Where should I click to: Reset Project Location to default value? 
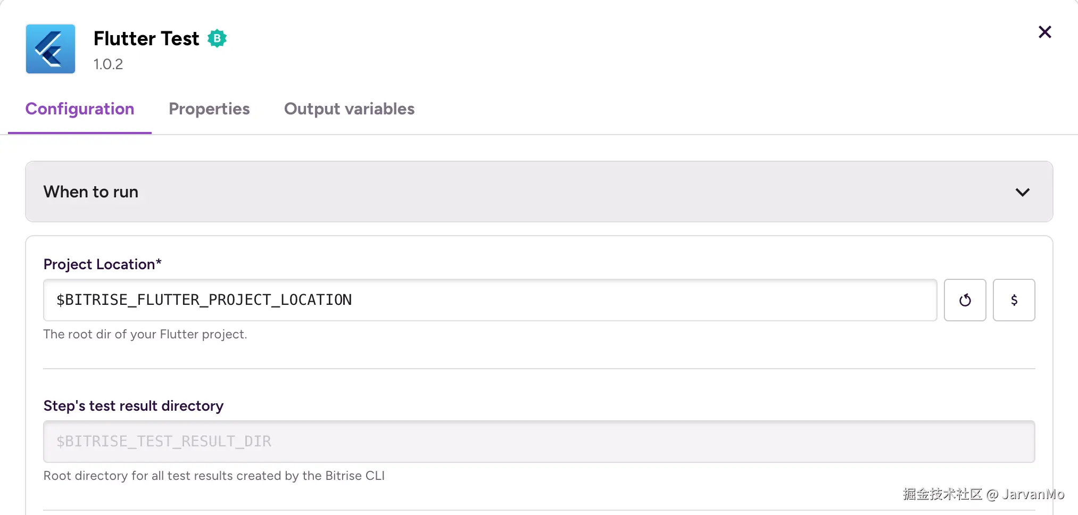(x=965, y=300)
